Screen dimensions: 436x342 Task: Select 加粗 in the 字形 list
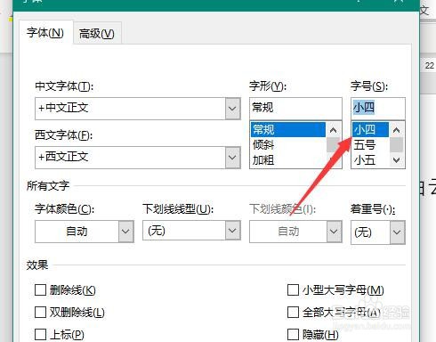click(288, 160)
